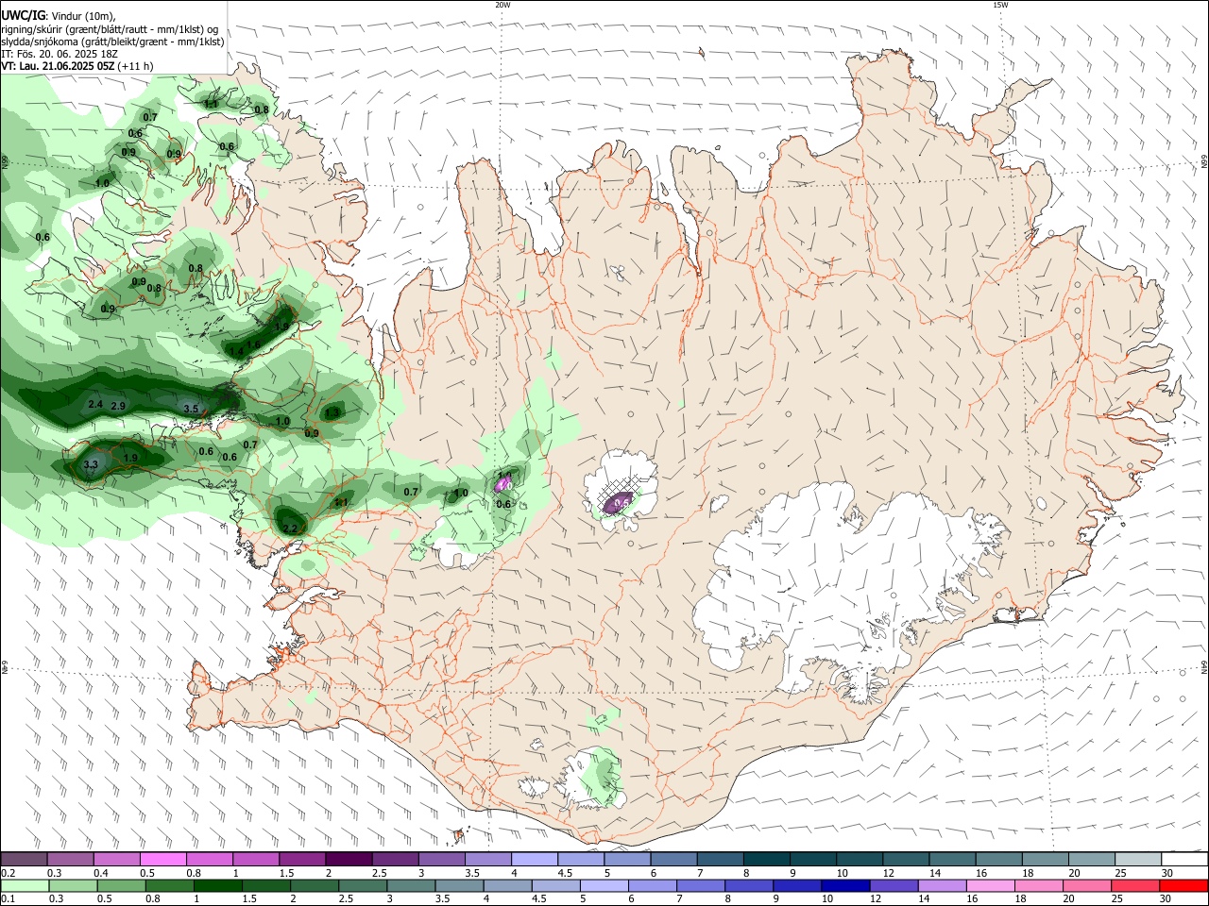Click the 0.2 label in the upper legend
The image size is (1209, 906).
point(8,873)
